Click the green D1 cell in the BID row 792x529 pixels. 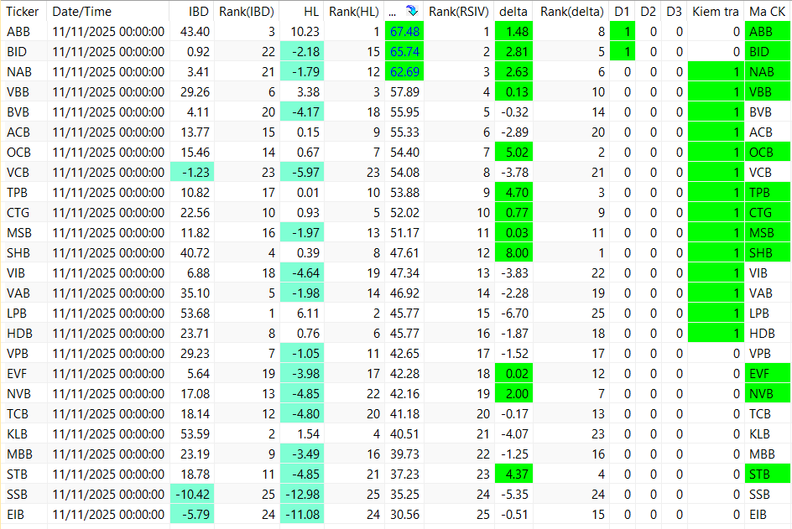click(x=623, y=51)
